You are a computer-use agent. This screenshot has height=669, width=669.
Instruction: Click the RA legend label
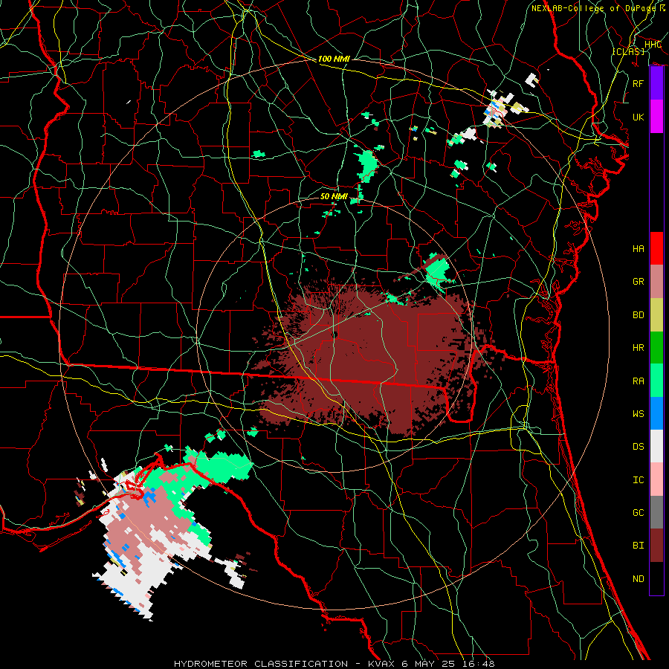pyautogui.click(x=639, y=381)
